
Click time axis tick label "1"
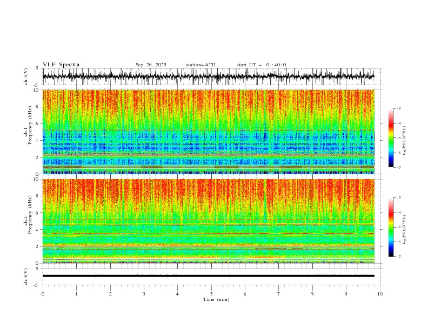pos(76,294)
